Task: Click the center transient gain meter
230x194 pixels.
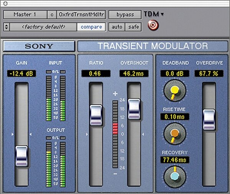Action: click(x=115, y=134)
